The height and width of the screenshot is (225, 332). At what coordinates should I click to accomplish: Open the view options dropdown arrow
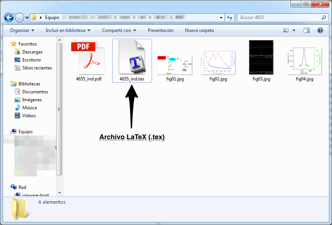(294, 30)
